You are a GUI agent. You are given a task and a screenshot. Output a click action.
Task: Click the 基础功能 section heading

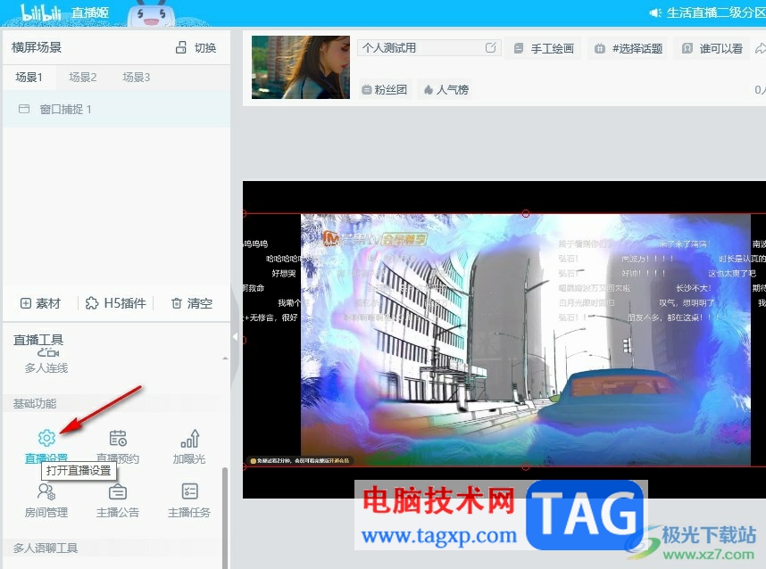pyautogui.click(x=35, y=404)
